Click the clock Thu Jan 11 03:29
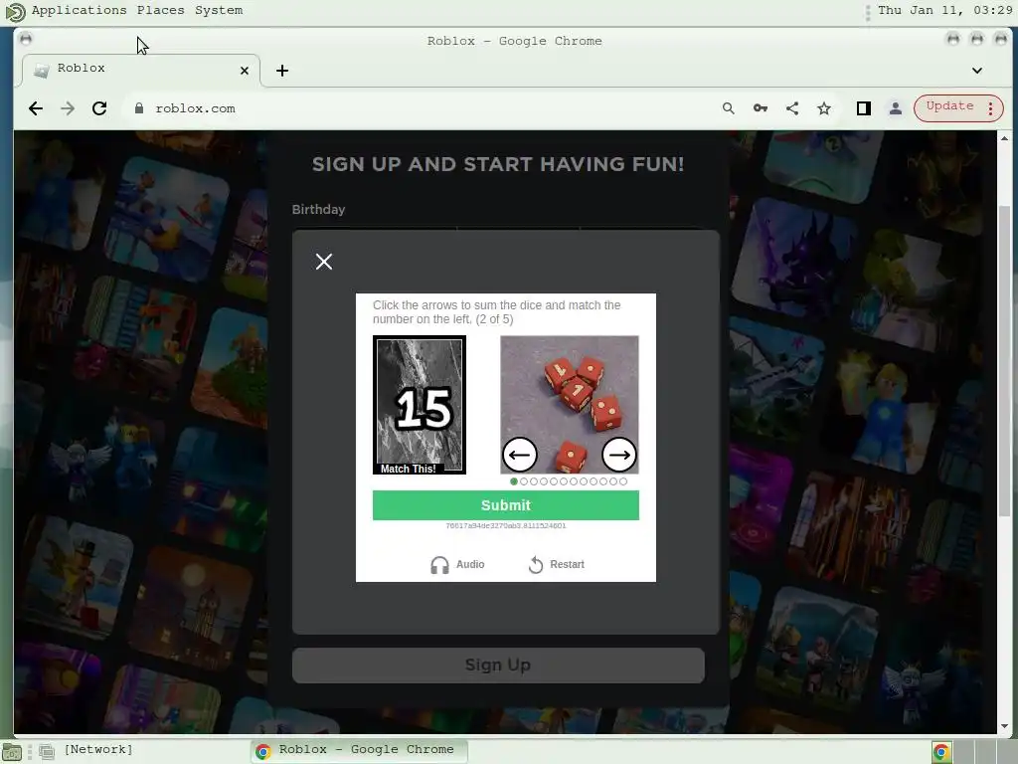This screenshot has height=764, width=1018. [x=944, y=10]
